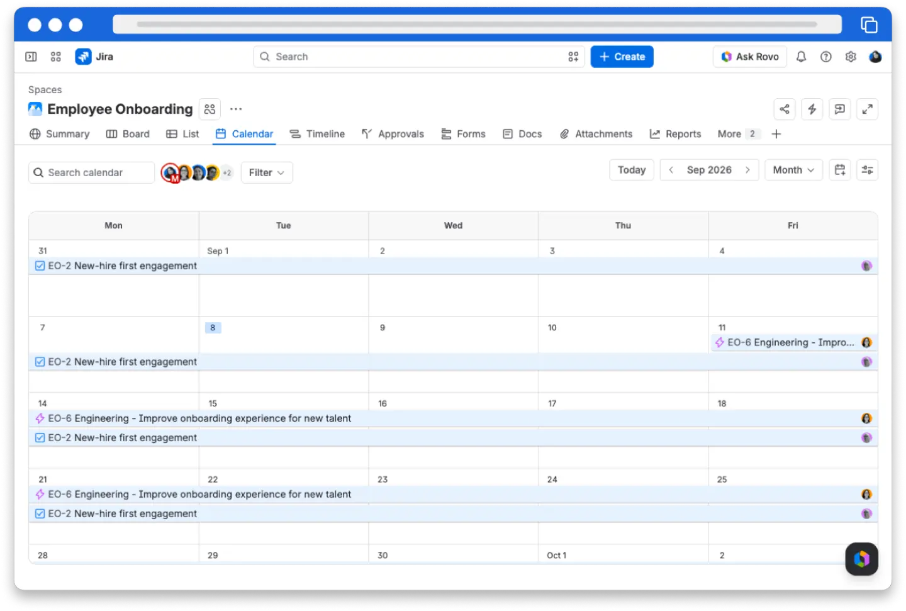Click the Create button

coord(622,57)
